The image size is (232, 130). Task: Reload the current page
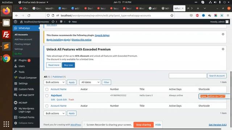coord(29,16)
